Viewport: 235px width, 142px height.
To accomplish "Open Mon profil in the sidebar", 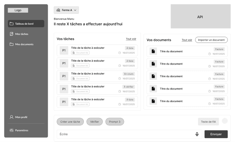I will click(19, 117).
